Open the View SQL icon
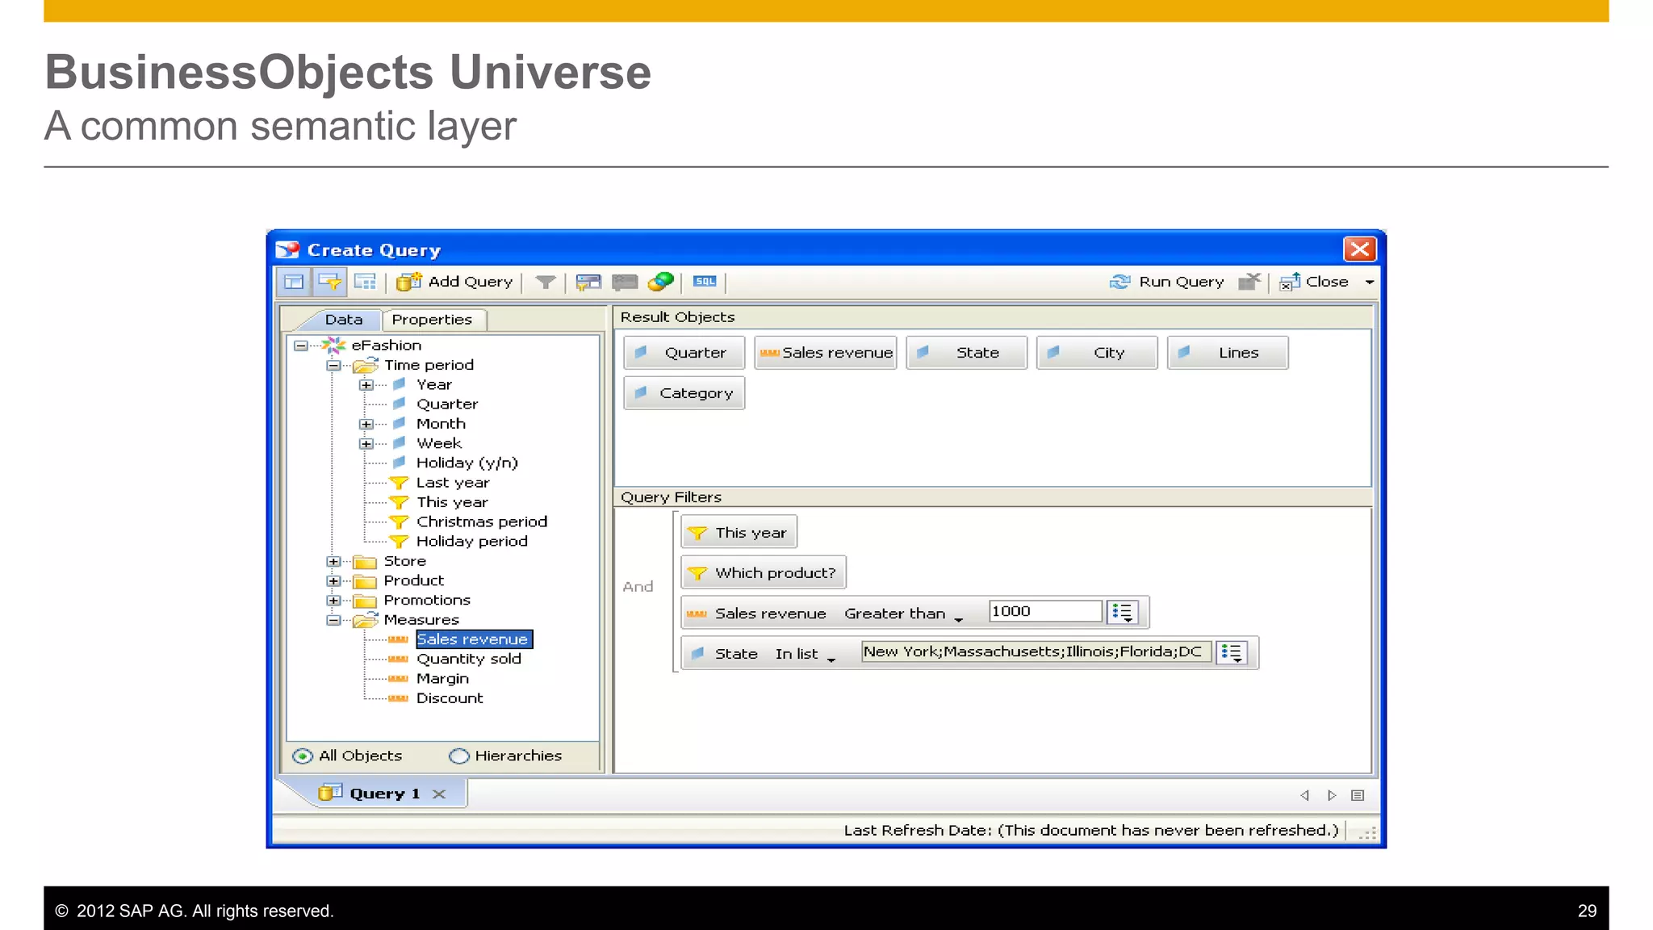1653x930 pixels. click(x=705, y=282)
